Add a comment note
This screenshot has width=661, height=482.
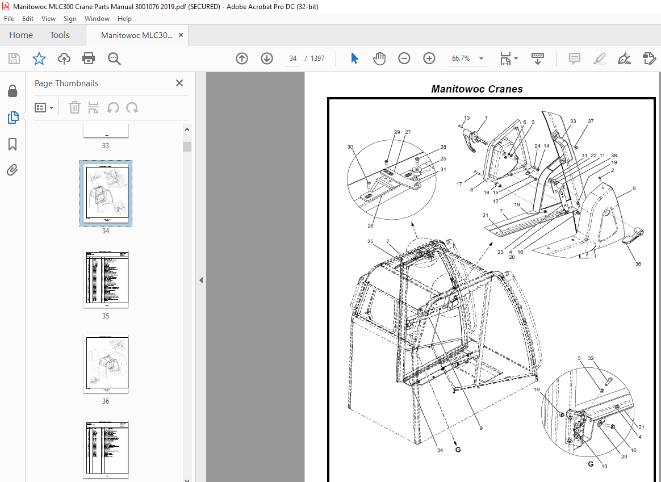tap(574, 58)
